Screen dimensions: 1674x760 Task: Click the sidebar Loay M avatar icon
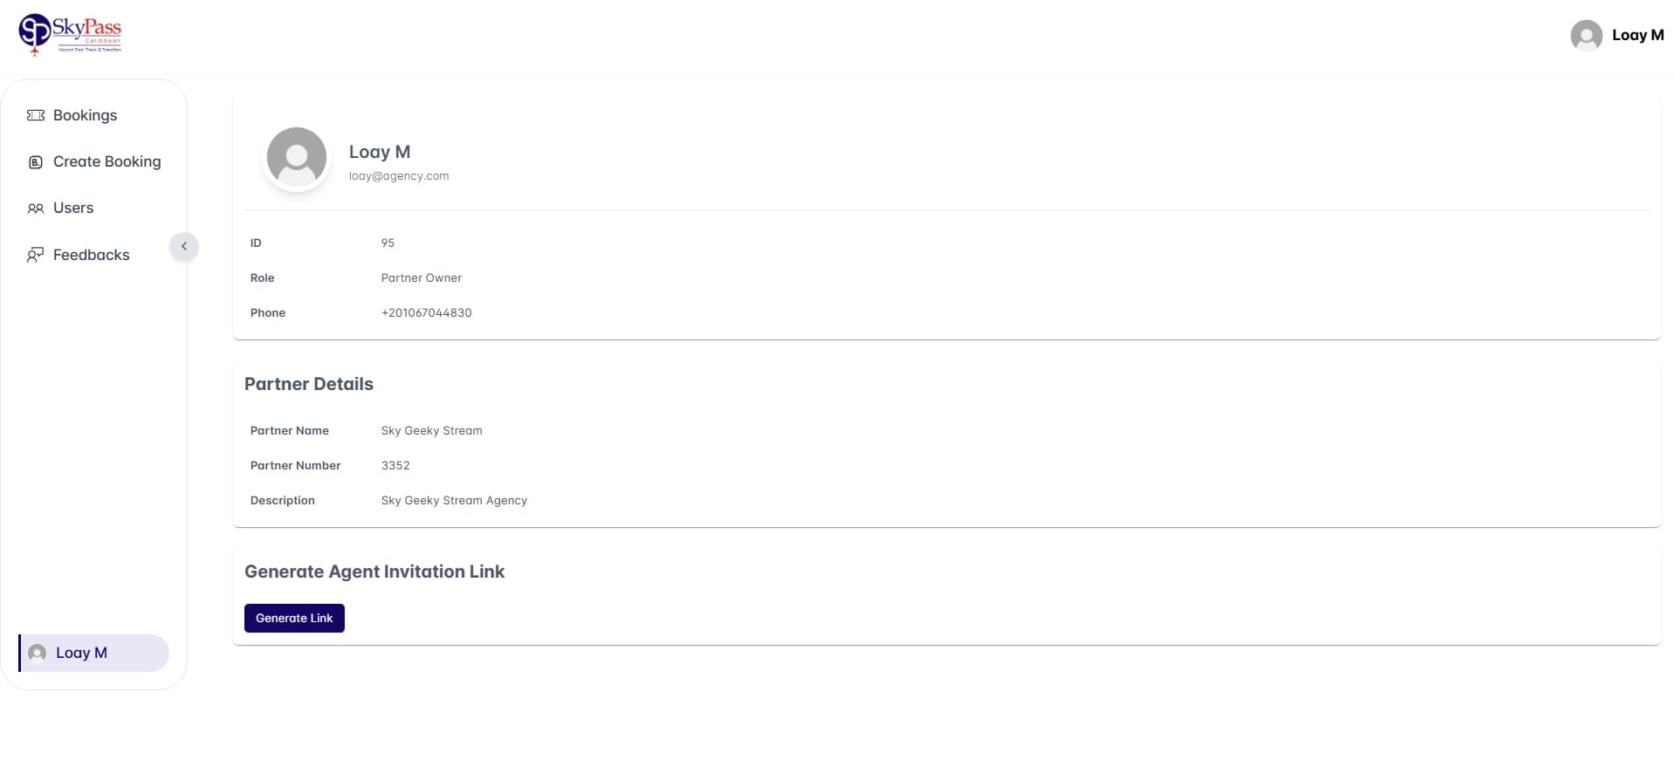coord(38,653)
